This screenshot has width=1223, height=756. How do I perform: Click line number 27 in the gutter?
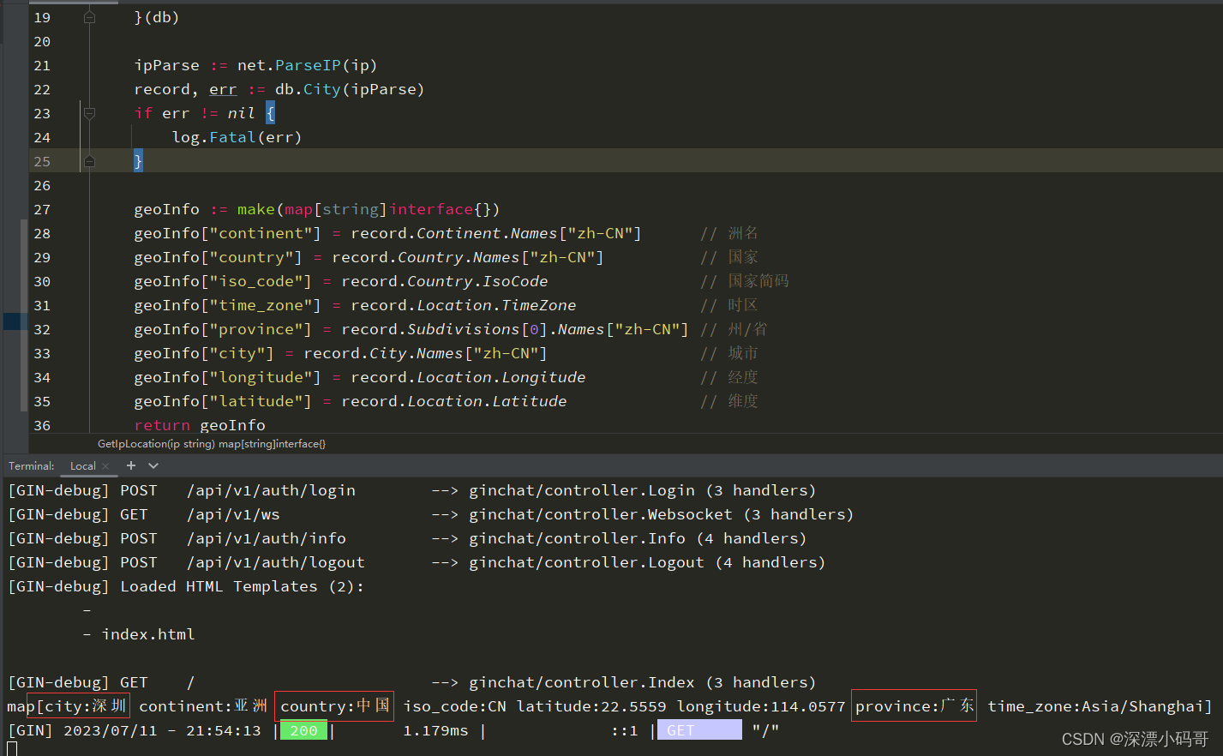pyautogui.click(x=41, y=209)
